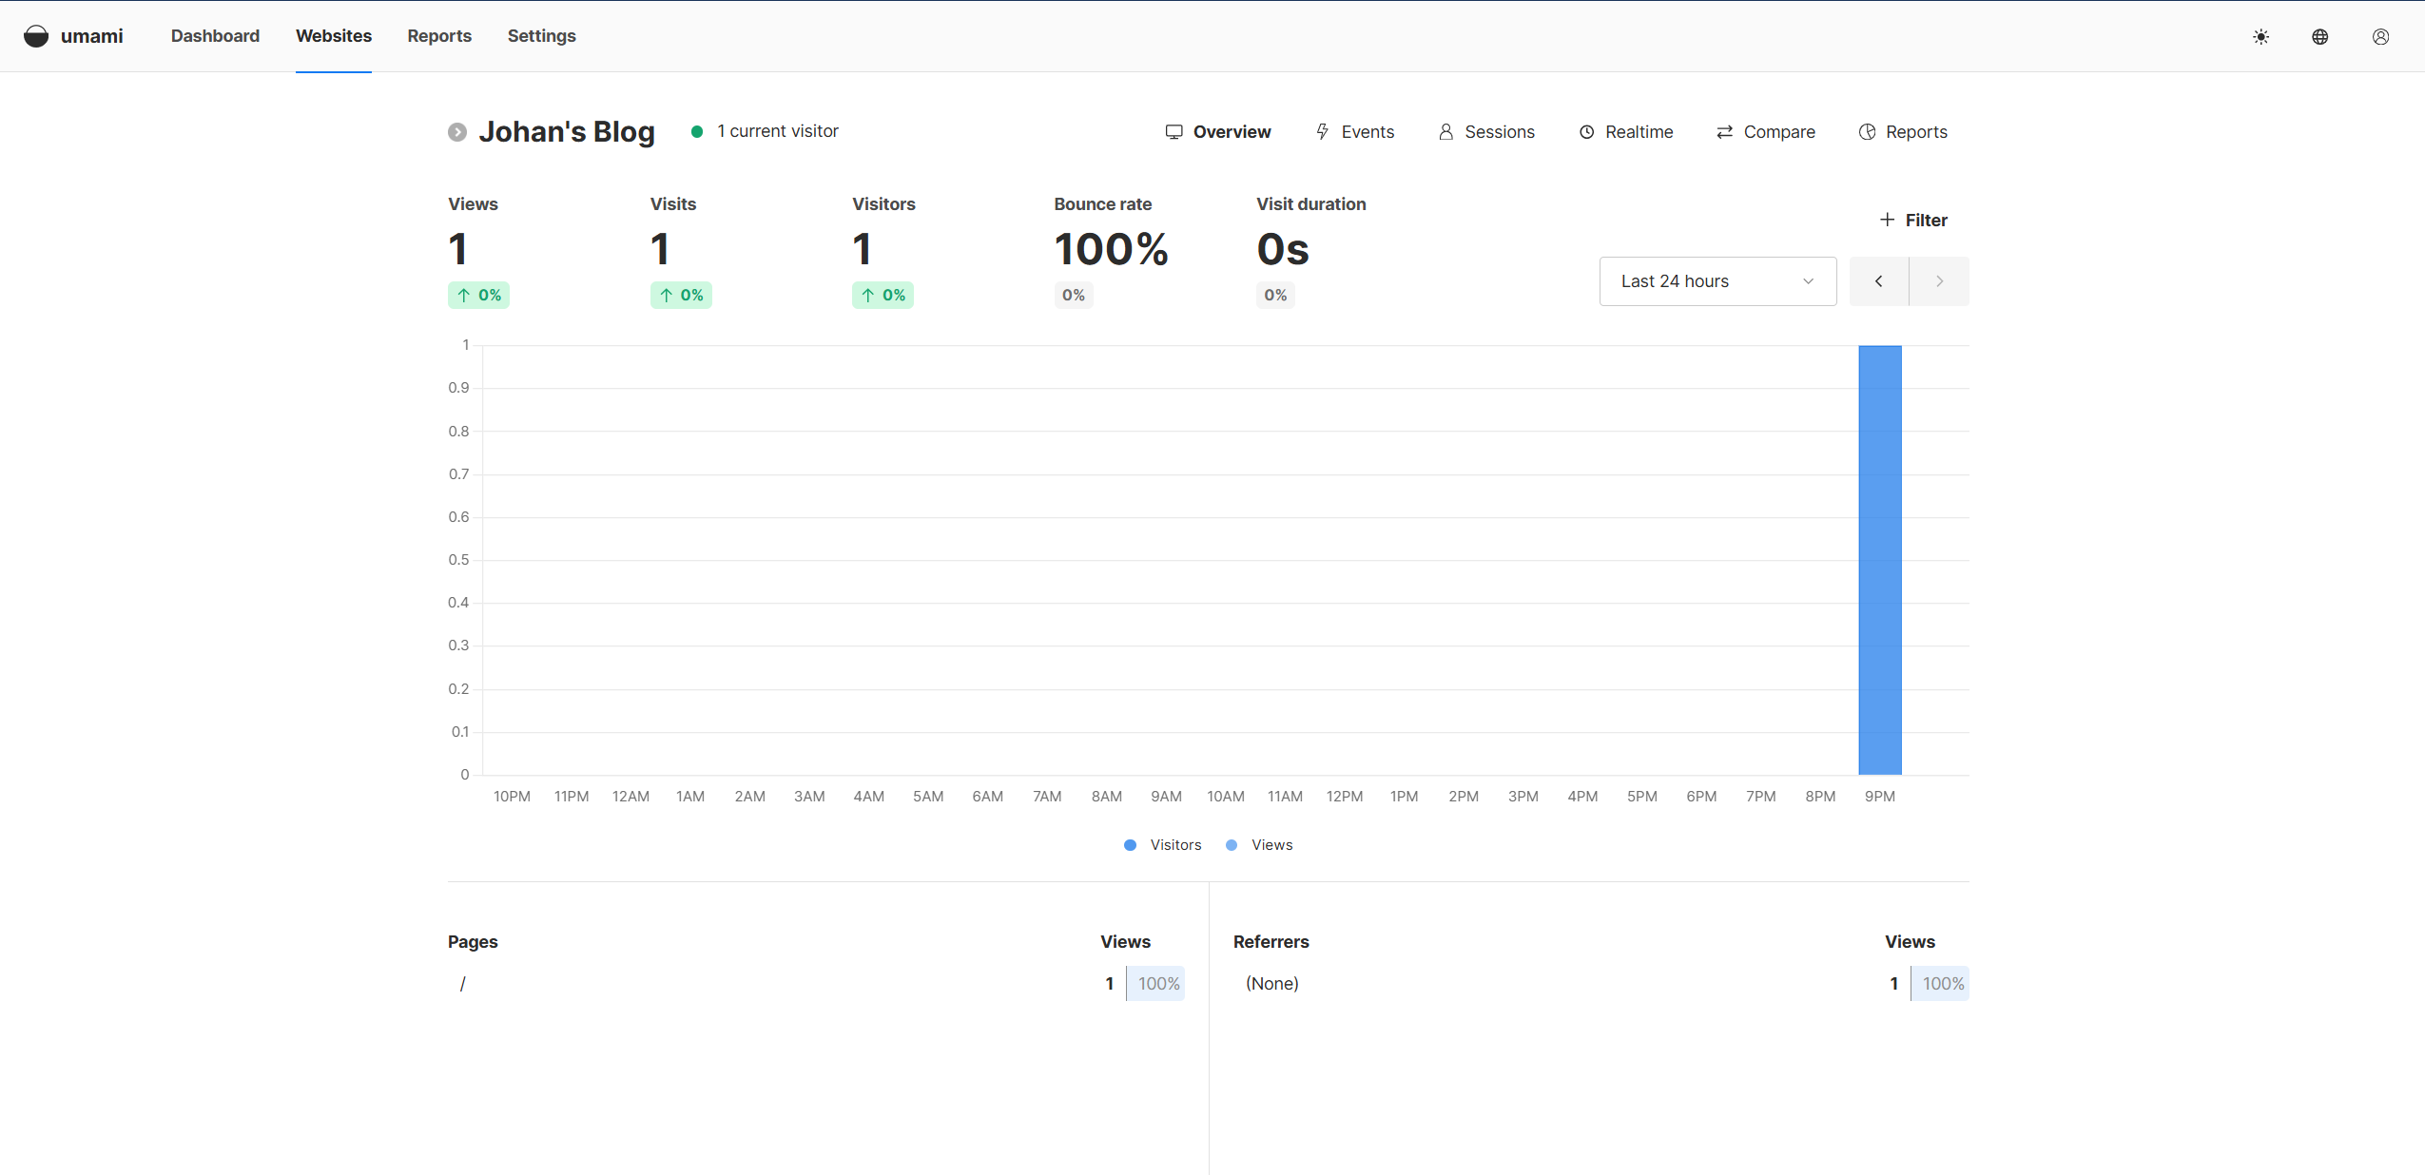This screenshot has height=1175, width=2425.
Task: Open the / page link in Pages
Action: 463,984
